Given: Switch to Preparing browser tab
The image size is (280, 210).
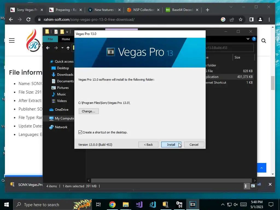Looking at the screenshot, I should [66, 10].
